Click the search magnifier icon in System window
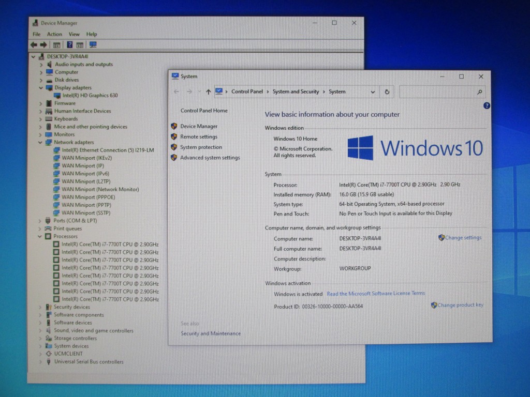This screenshot has width=530, height=397. [479, 92]
